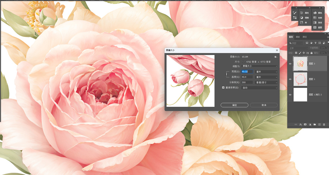
Task: Click the resolution (分辨率) input field
Action: 247,82
